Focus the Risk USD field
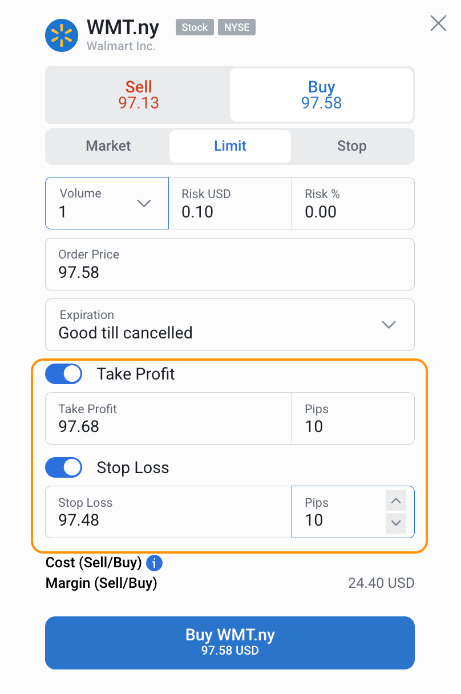 [x=230, y=203]
